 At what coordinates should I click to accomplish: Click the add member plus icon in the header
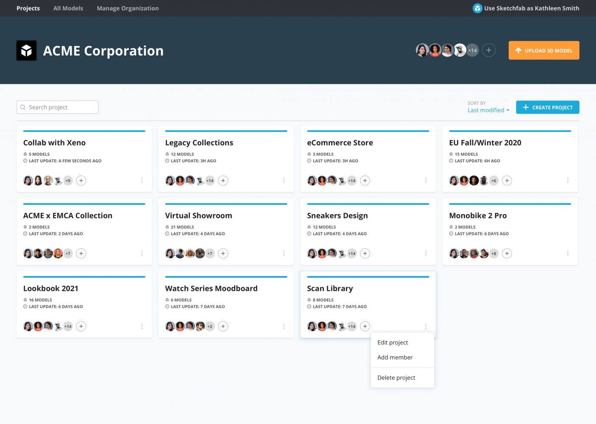point(489,50)
